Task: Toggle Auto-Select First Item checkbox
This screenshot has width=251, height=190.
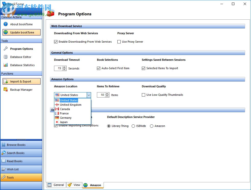Action: coord(99,68)
